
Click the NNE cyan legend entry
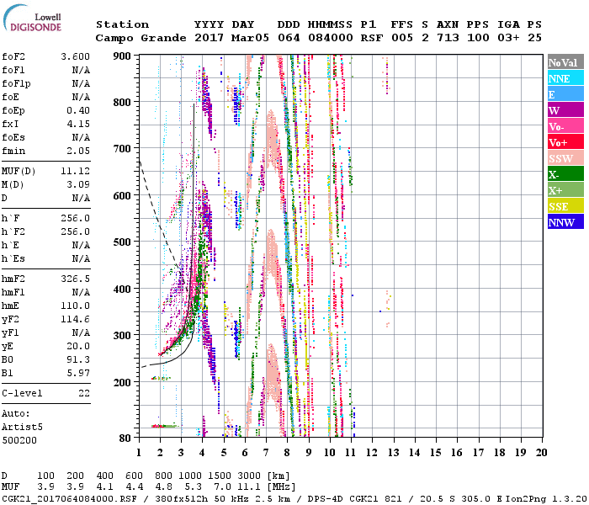(x=565, y=78)
